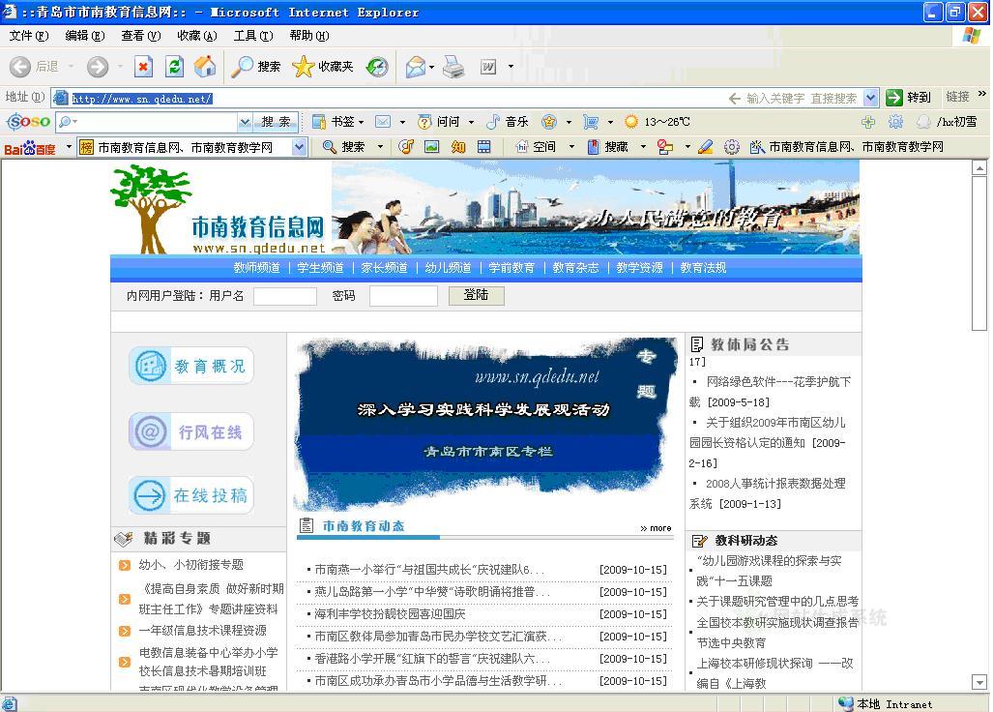Screen dimensions: 993x712
Task: Select the URL in address bar
Action: (142, 98)
